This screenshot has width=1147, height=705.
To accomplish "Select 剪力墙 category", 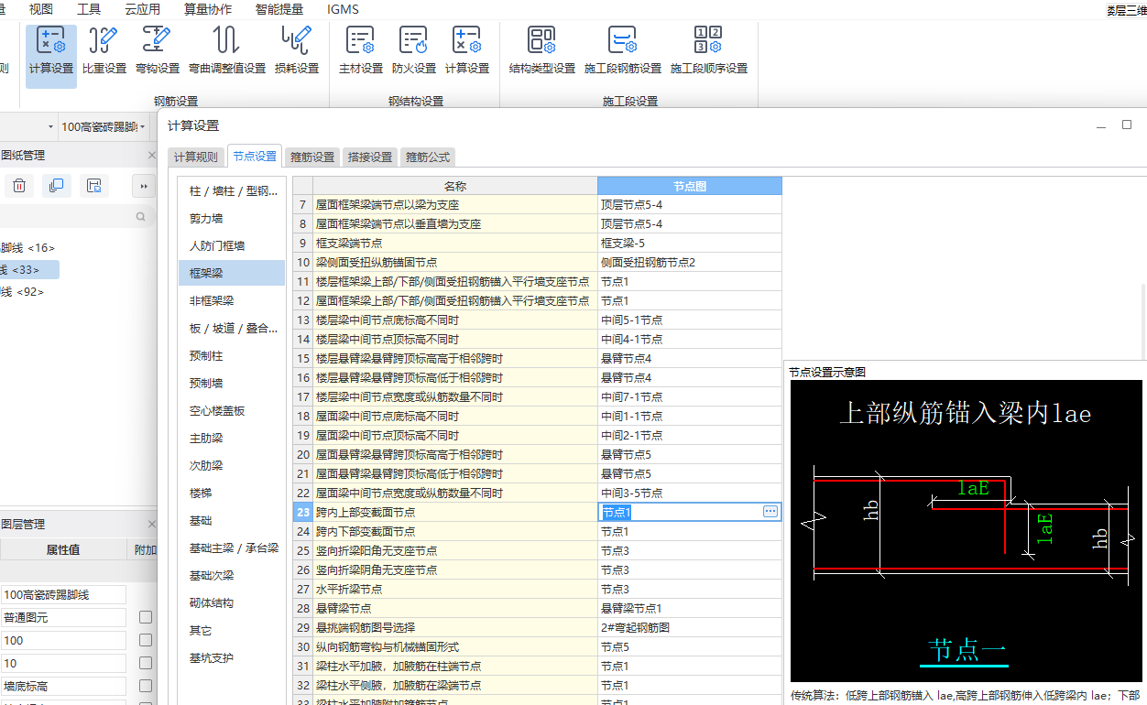I will click(x=232, y=218).
